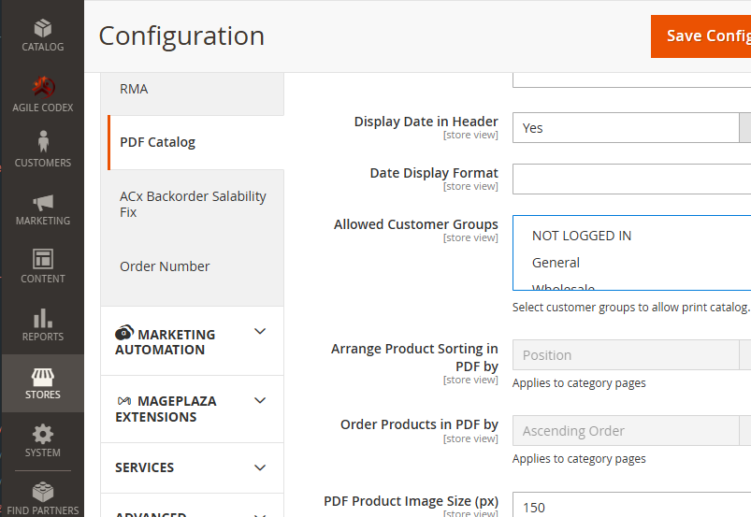Expand the Marketing Automation section chevron
The height and width of the screenshot is (517, 751).
point(260,331)
